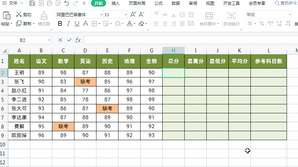Click the Cut (剪切) scissors button

pos(23,14)
